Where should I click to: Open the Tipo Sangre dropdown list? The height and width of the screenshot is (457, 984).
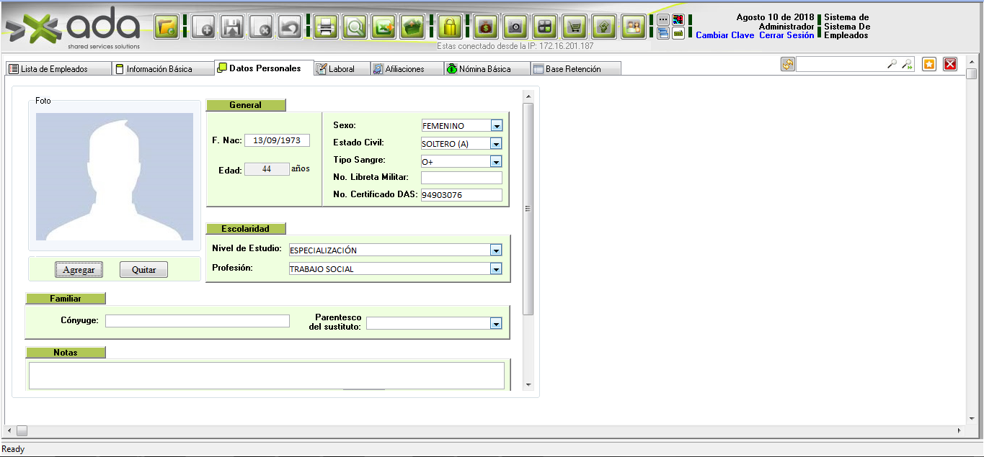[x=496, y=162]
